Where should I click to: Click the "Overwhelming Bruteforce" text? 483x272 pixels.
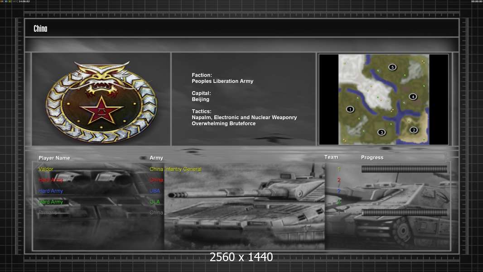(x=224, y=123)
